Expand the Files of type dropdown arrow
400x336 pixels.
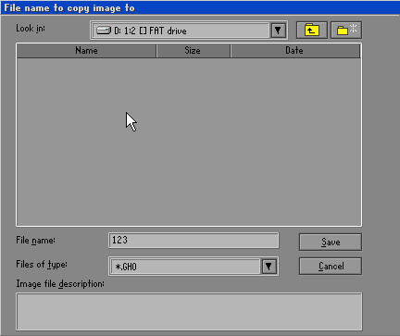click(x=269, y=267)
